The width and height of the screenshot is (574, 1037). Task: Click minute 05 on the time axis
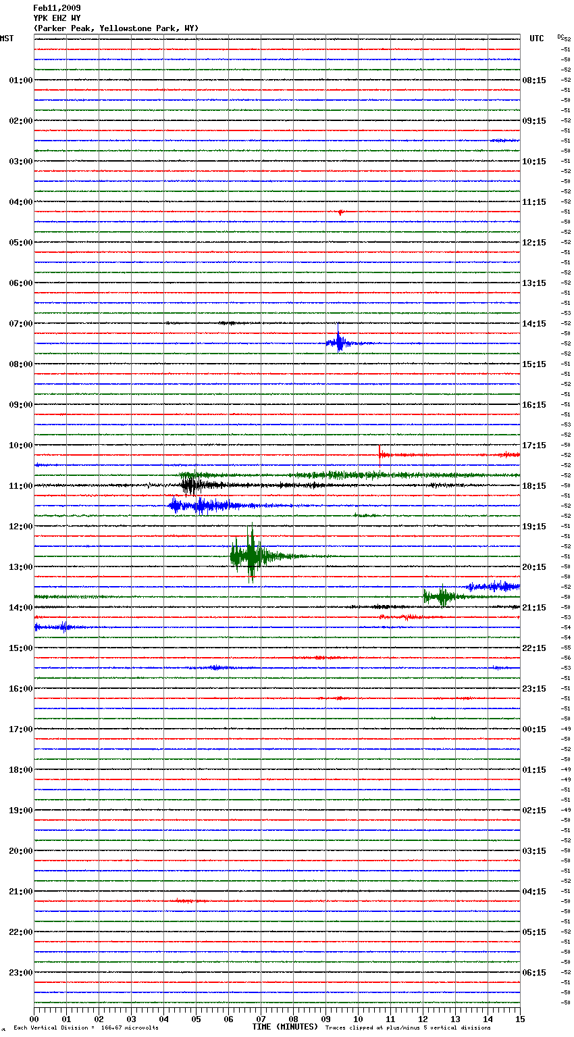tap(196, 1019)
